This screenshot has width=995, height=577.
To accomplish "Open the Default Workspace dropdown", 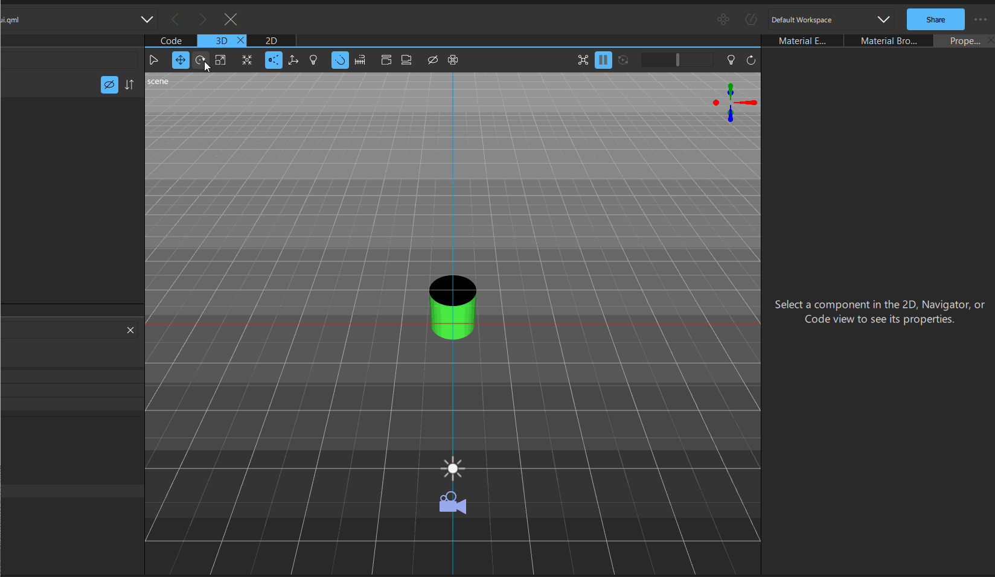I will pyautogui.click(x=831, y=19).
